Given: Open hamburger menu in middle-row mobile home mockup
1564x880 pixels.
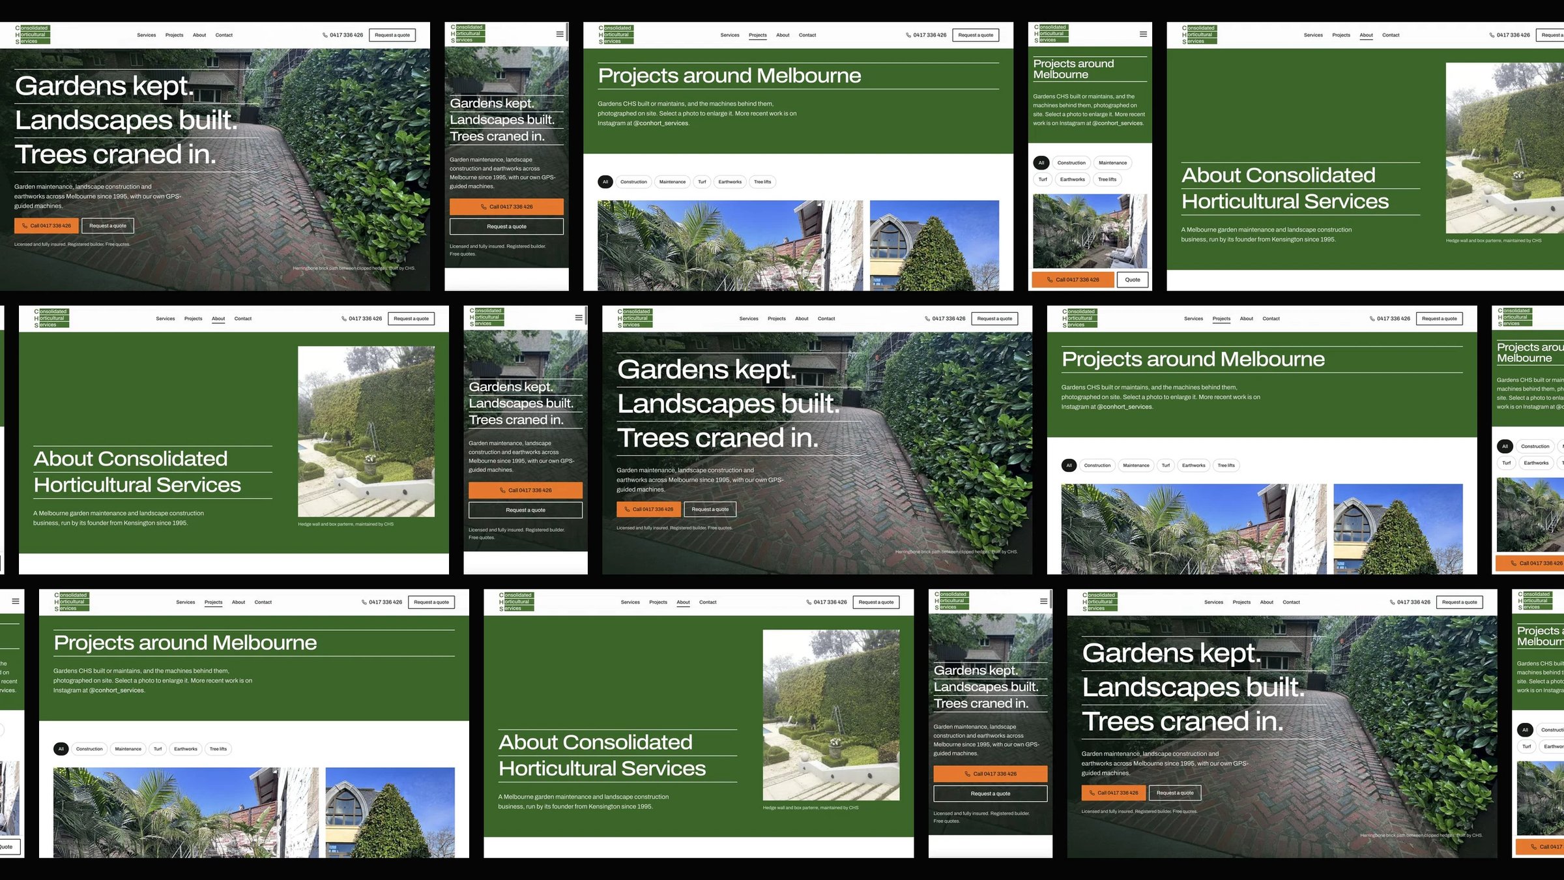Looking at the screenshot, I should [579, 317].
